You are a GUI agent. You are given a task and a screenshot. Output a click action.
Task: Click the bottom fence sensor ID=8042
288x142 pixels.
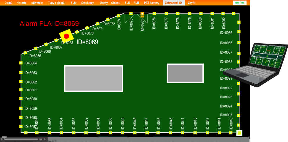(x=207, y=133)
